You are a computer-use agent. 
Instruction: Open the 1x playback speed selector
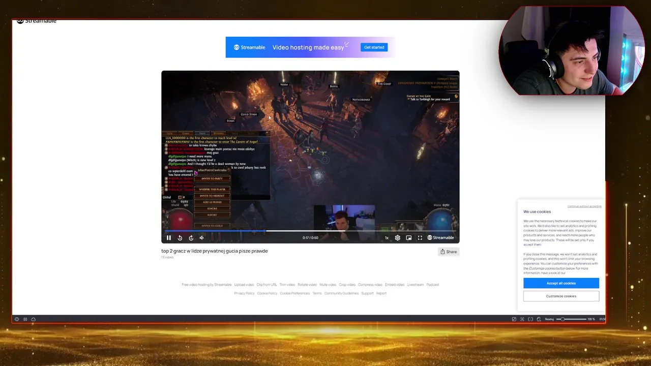(x=387, y=237)
